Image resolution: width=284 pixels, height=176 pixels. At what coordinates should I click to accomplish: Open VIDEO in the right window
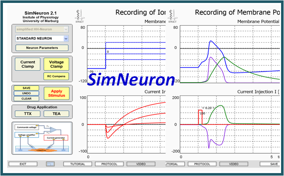(x=234, y=164)
